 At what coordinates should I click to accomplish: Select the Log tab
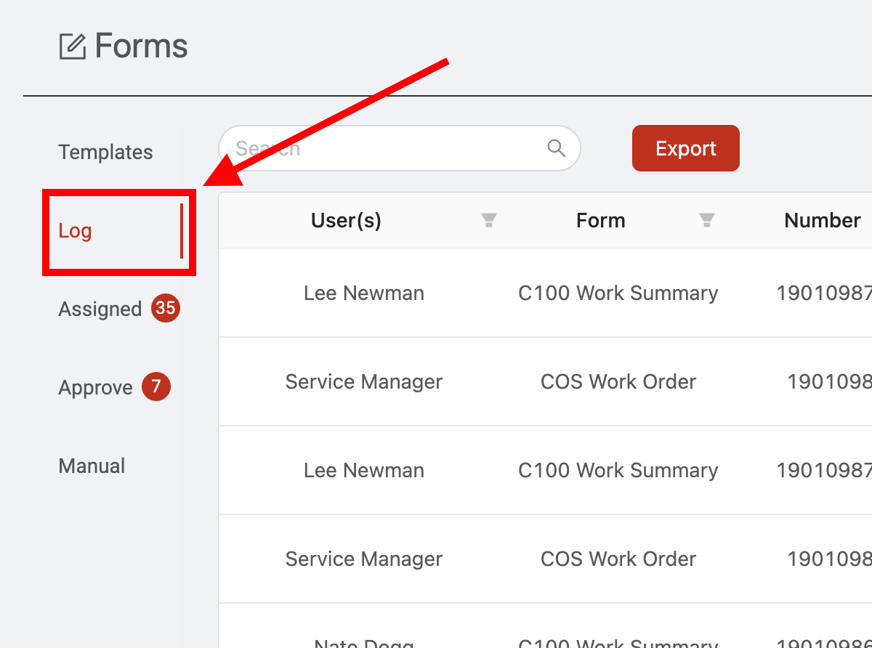click(x=75, y=231)
